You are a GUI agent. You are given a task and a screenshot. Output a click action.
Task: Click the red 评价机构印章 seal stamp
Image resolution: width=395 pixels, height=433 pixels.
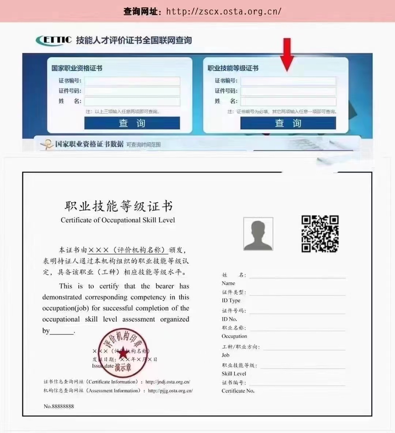[123, 353]
